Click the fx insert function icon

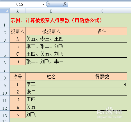click(x=64, y=4)
